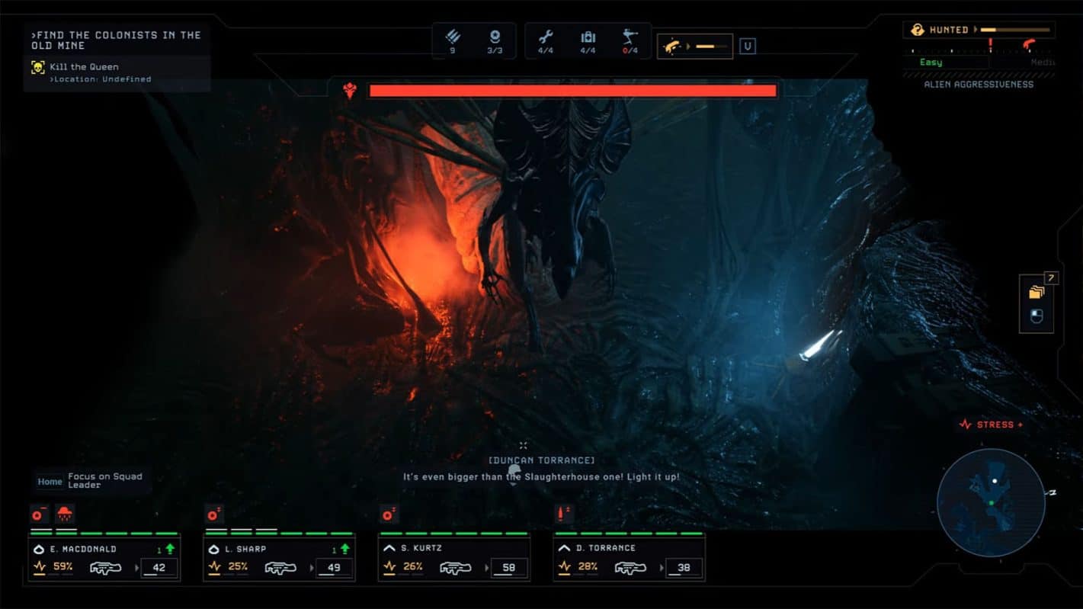Click the Hunted progress meter bar

tap(1014, 30)
